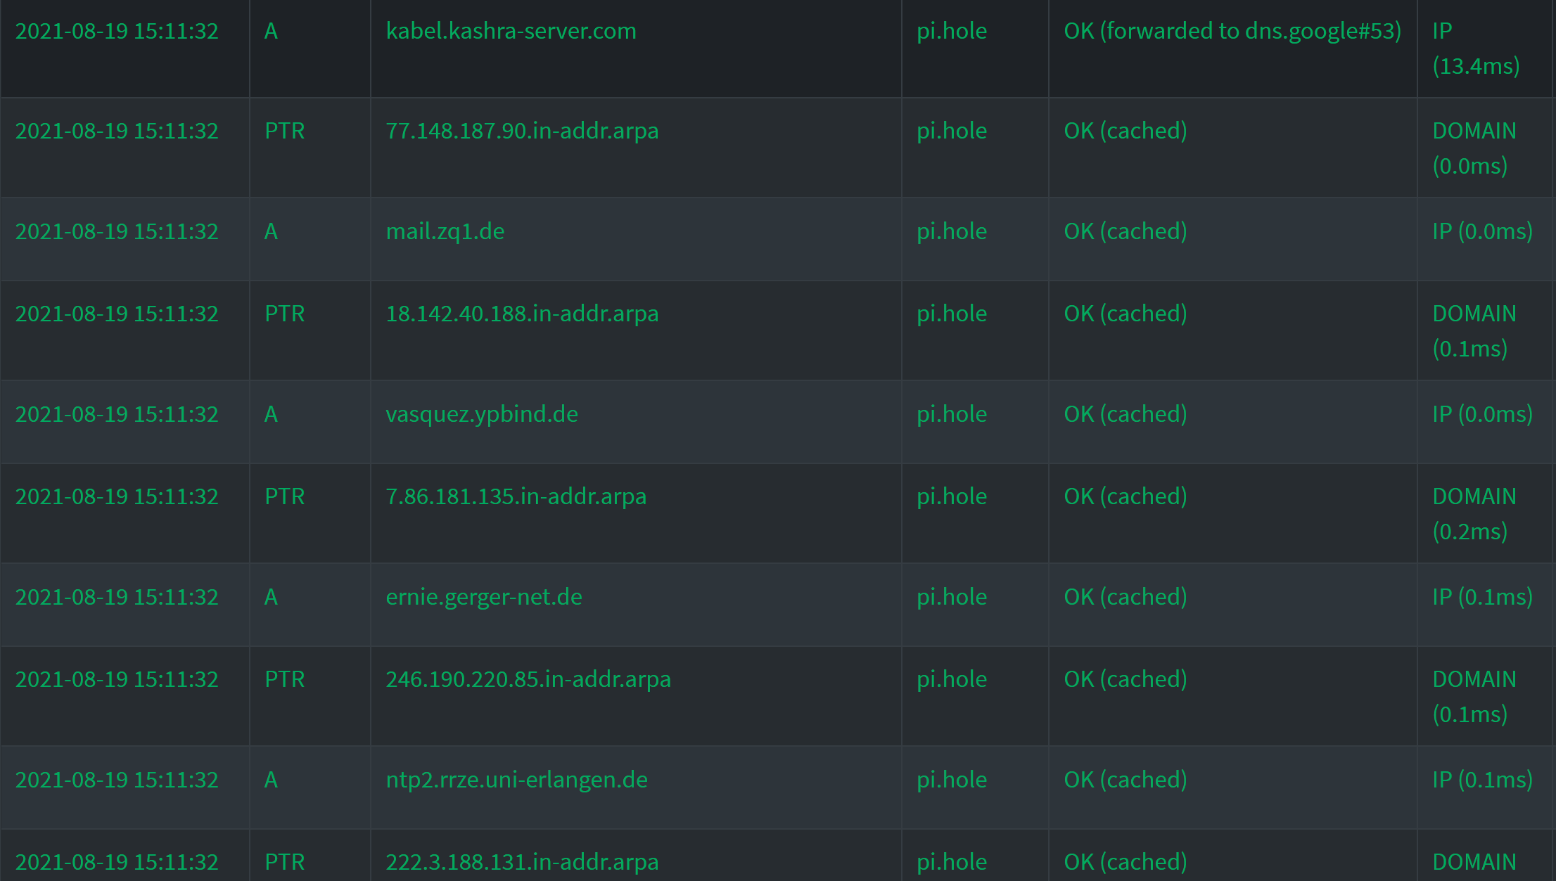Click the 18.142.40.188.in-addr.arpa domain
Image resolution: width=1556 pixels, height=881 pixels.
click(x=523, y=314)
